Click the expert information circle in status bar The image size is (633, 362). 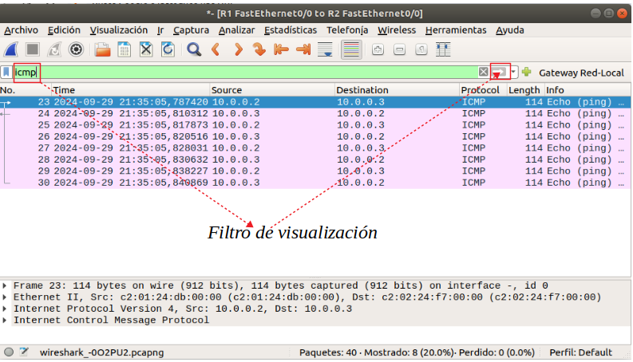coord(9,352)
